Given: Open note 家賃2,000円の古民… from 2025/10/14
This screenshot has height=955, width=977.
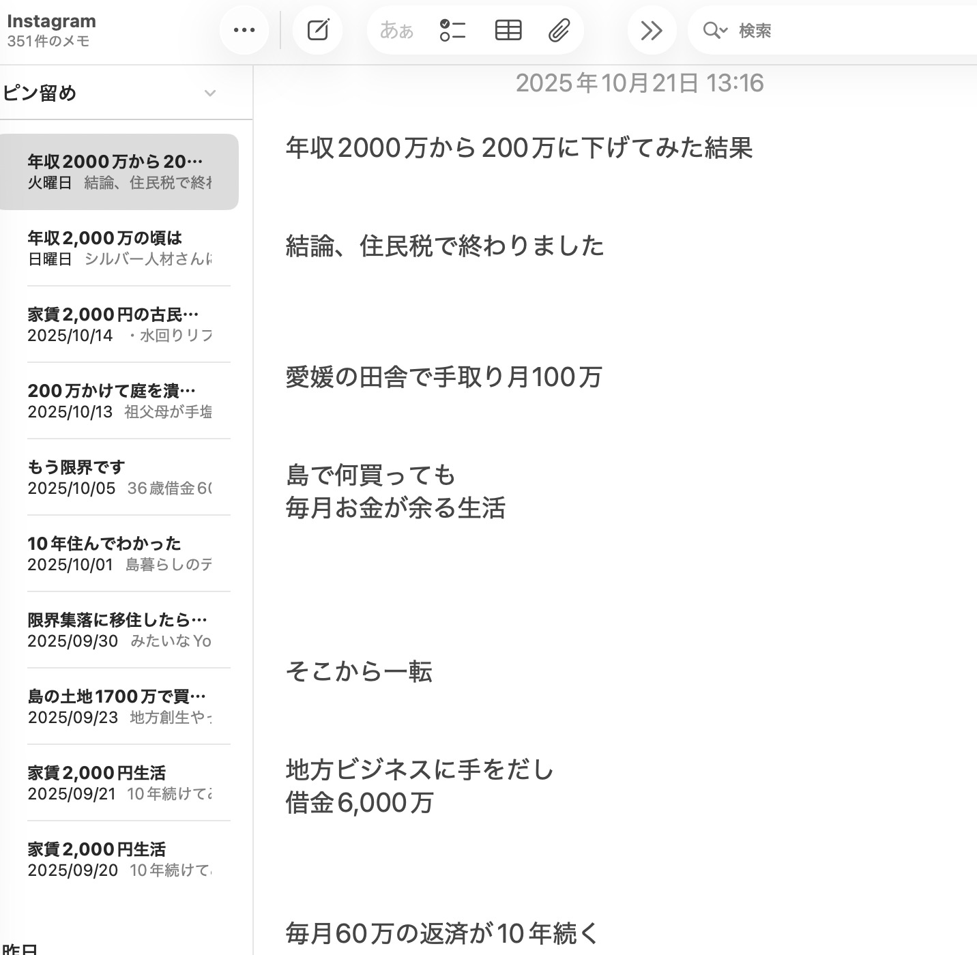Looking at the screenshot, I should (x=119, y=324).
